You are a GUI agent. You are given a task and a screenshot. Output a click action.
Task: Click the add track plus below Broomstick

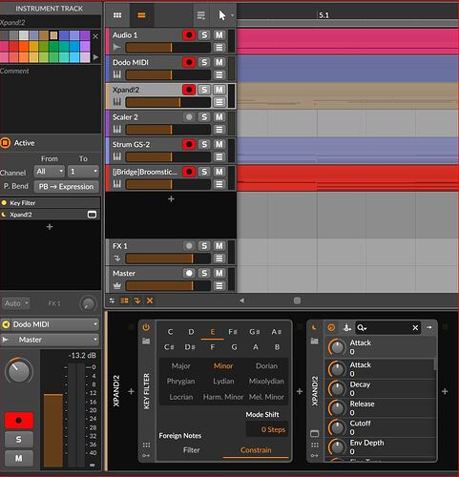(x=171, y=198)
